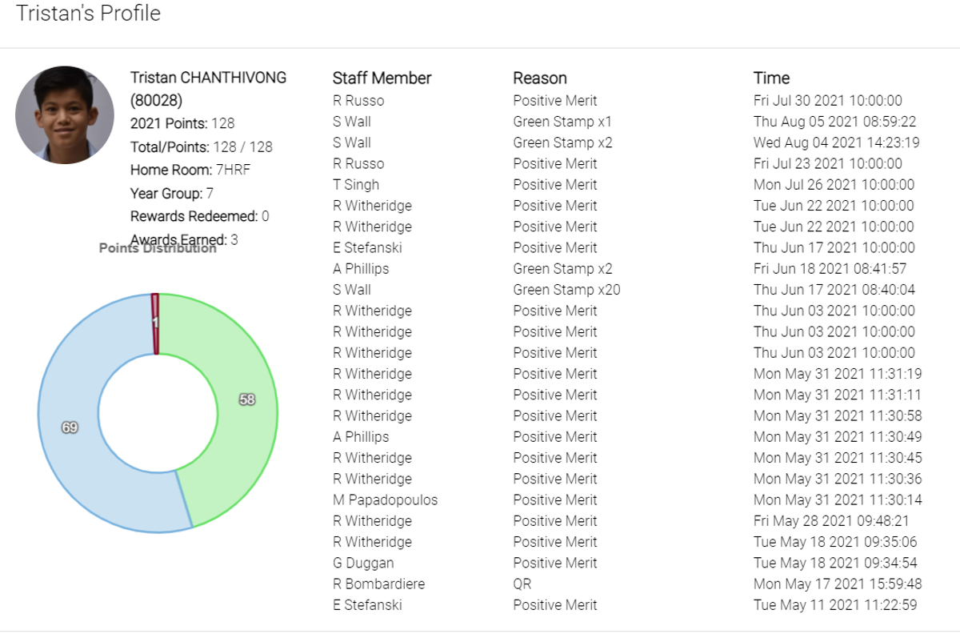Viewport: 960px width, 634px height.
Task: Click the Green Stamp x1 entry
Action: 562,122
